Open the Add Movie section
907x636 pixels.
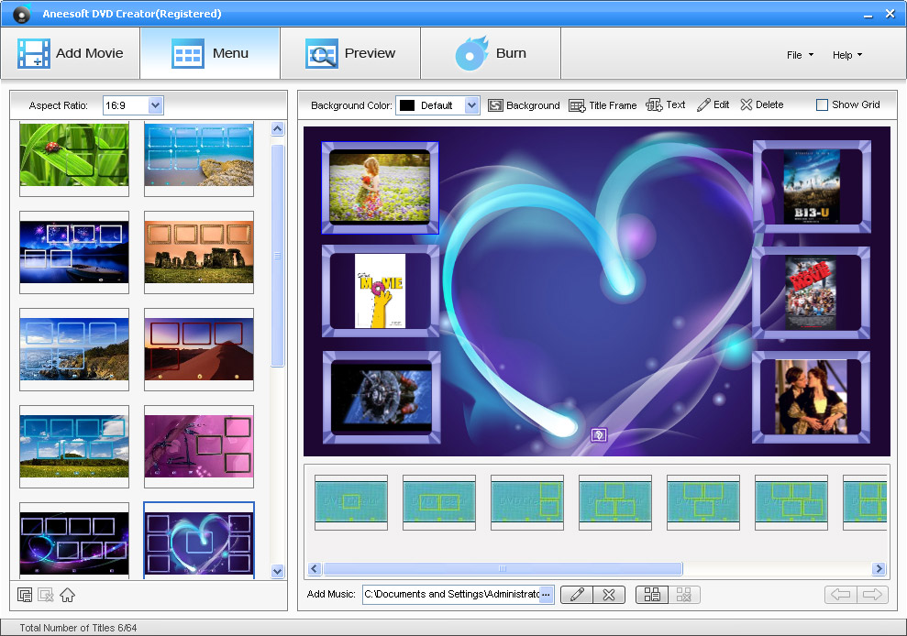click(x=70, y=53)
